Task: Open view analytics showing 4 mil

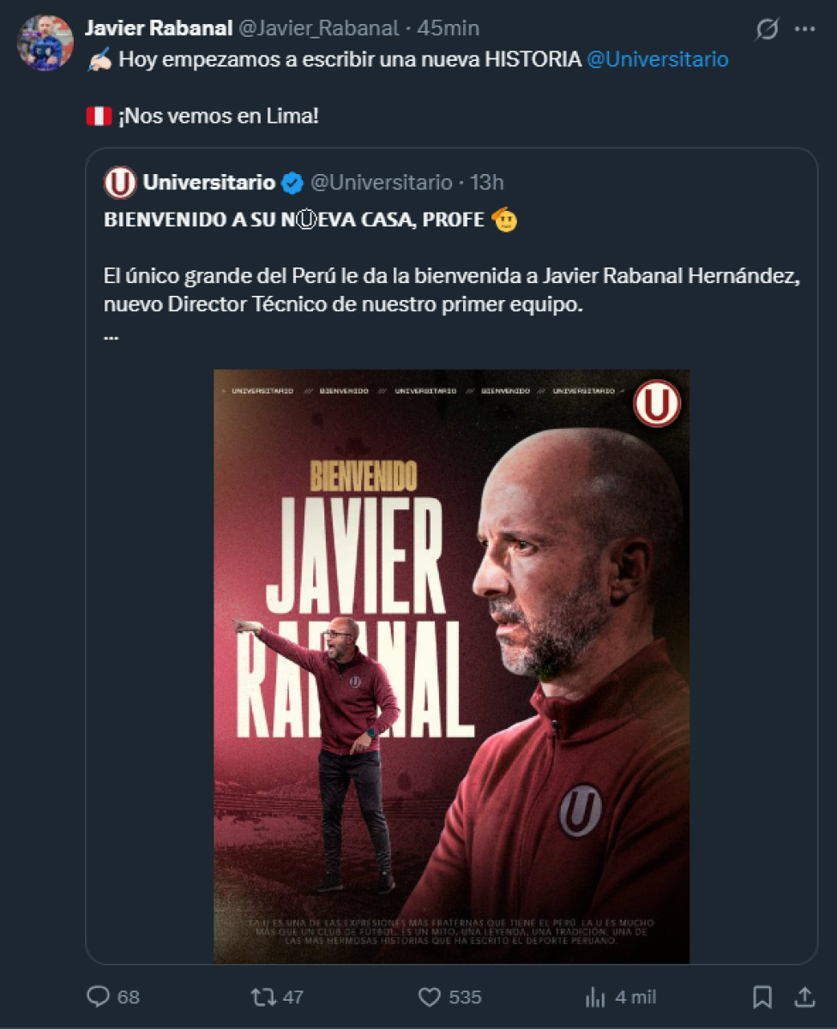Action: (595, 996)
